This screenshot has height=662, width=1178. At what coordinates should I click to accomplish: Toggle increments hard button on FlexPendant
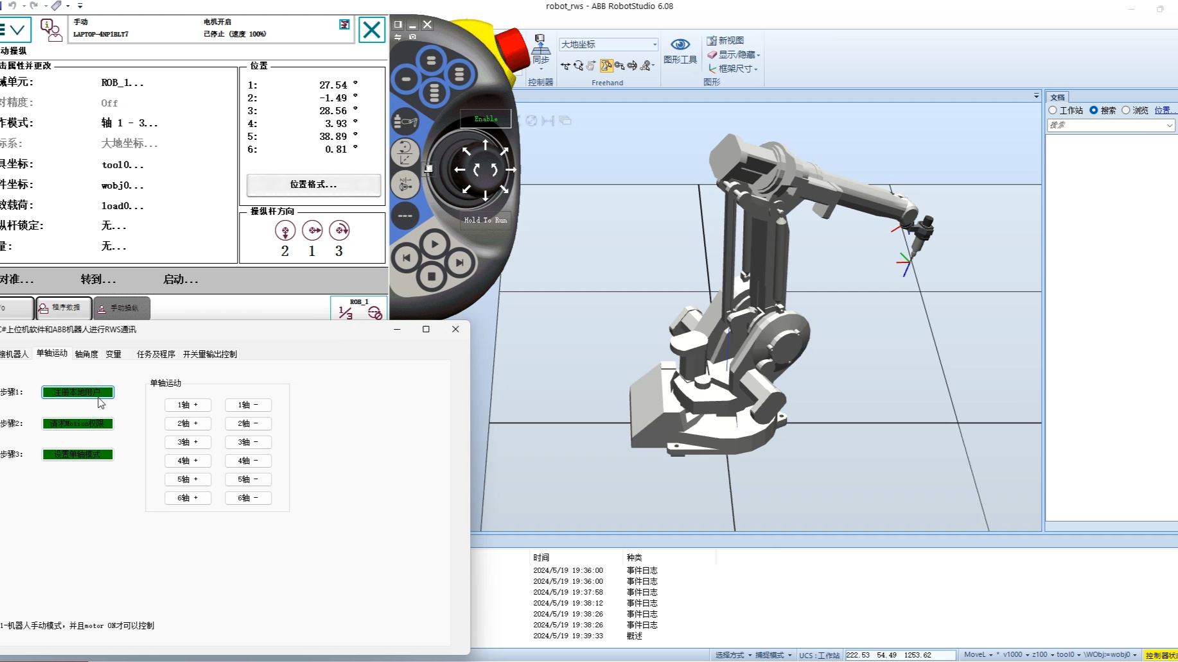(x=405, y=216)
